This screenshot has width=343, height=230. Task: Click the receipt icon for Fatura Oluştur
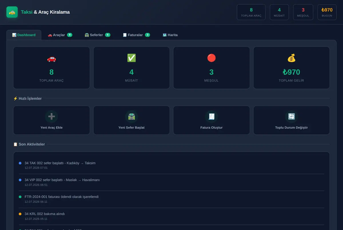(212, 116)
